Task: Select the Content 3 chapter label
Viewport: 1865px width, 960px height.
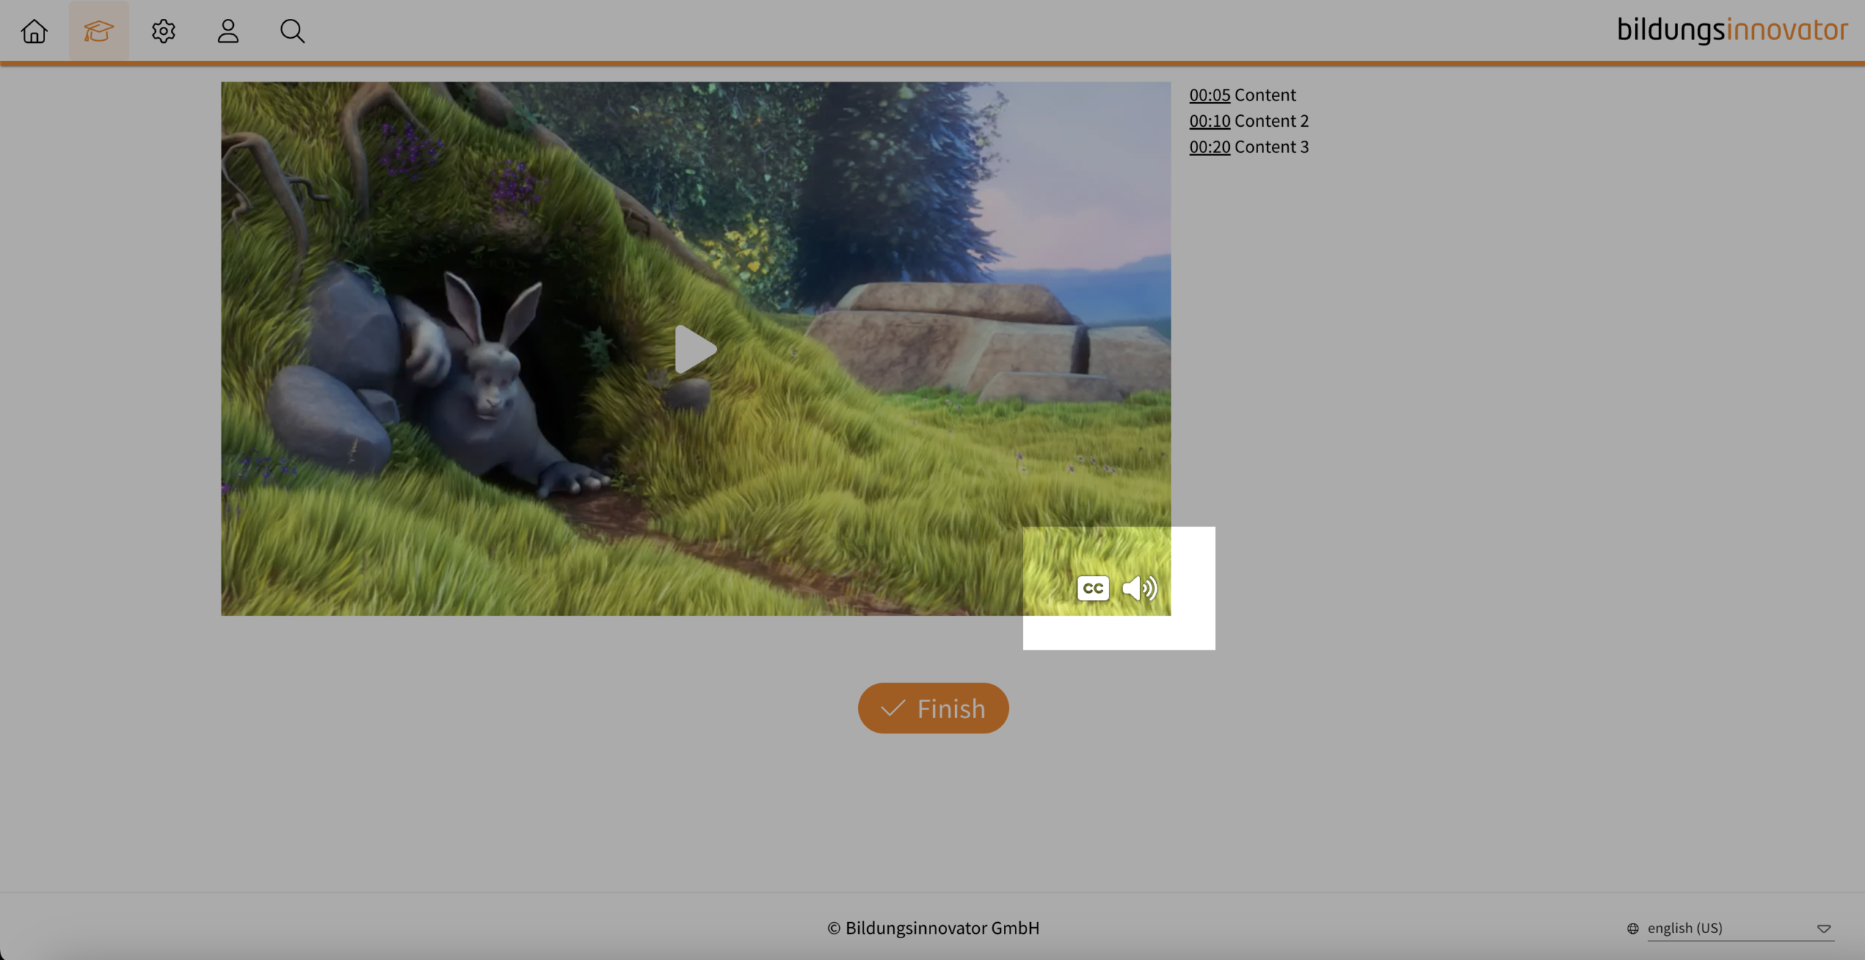Action: [1271, 147]
